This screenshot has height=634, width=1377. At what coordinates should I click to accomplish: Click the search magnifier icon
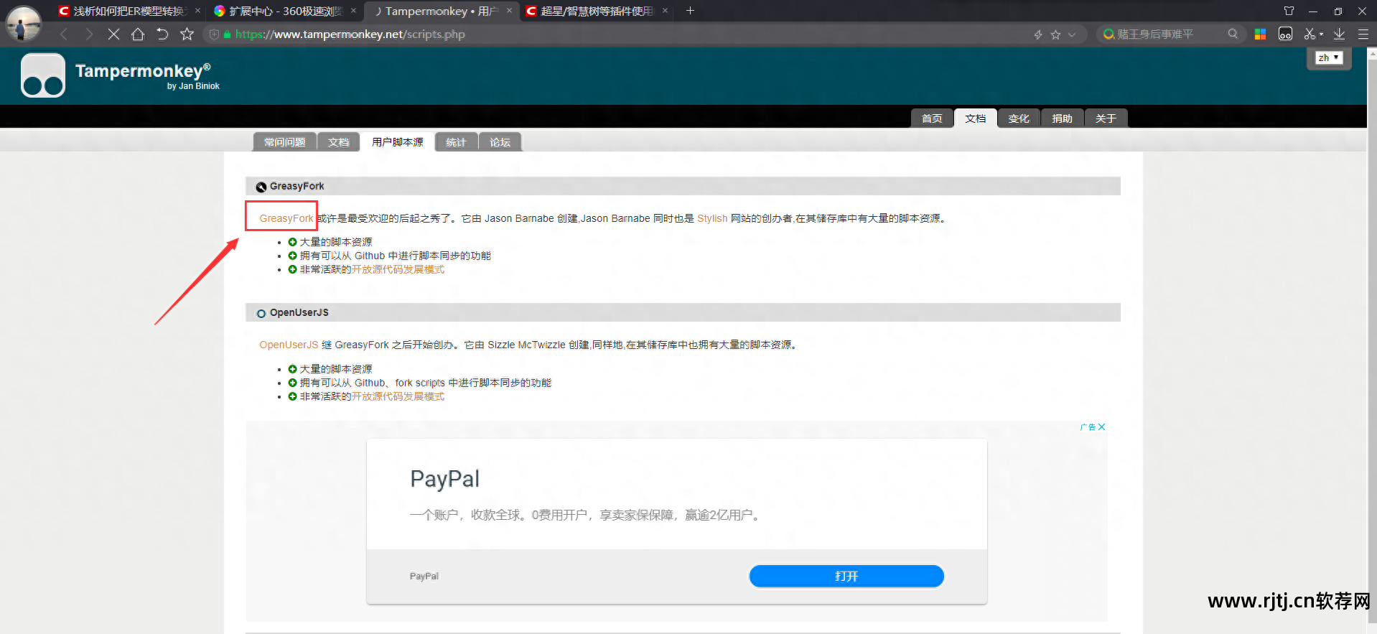[x=1233, y=34]
